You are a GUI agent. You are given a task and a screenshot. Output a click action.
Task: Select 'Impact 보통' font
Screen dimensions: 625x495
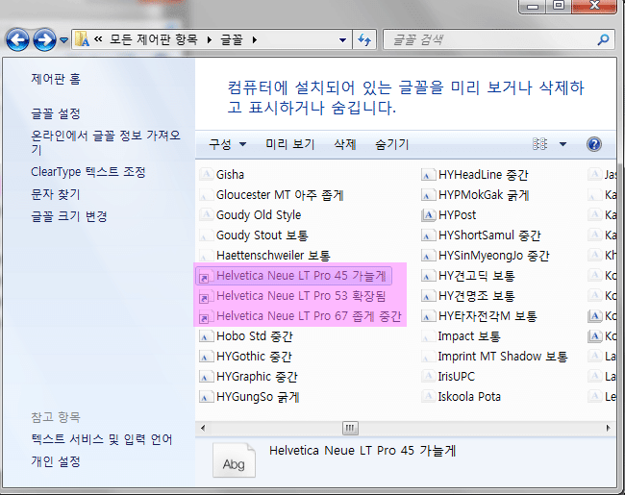point(469,336)
